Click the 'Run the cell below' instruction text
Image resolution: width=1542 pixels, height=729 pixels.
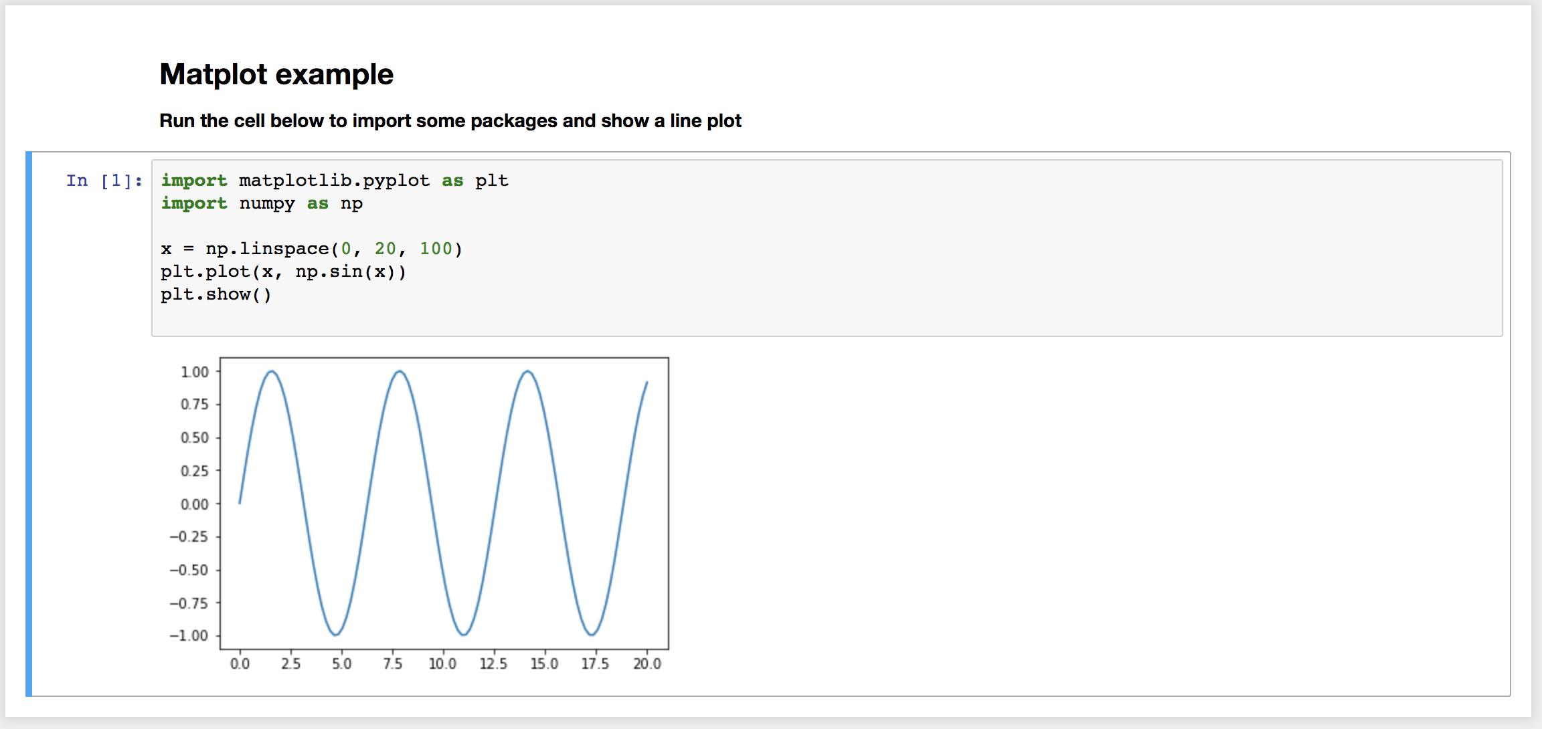click(x=450, y=121)
